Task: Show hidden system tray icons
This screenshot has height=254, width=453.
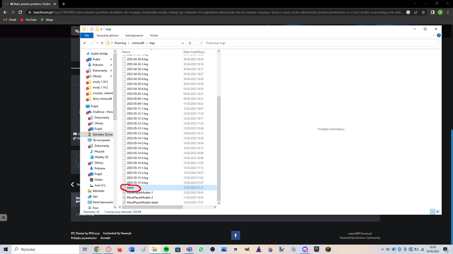Action: (382, 249)
